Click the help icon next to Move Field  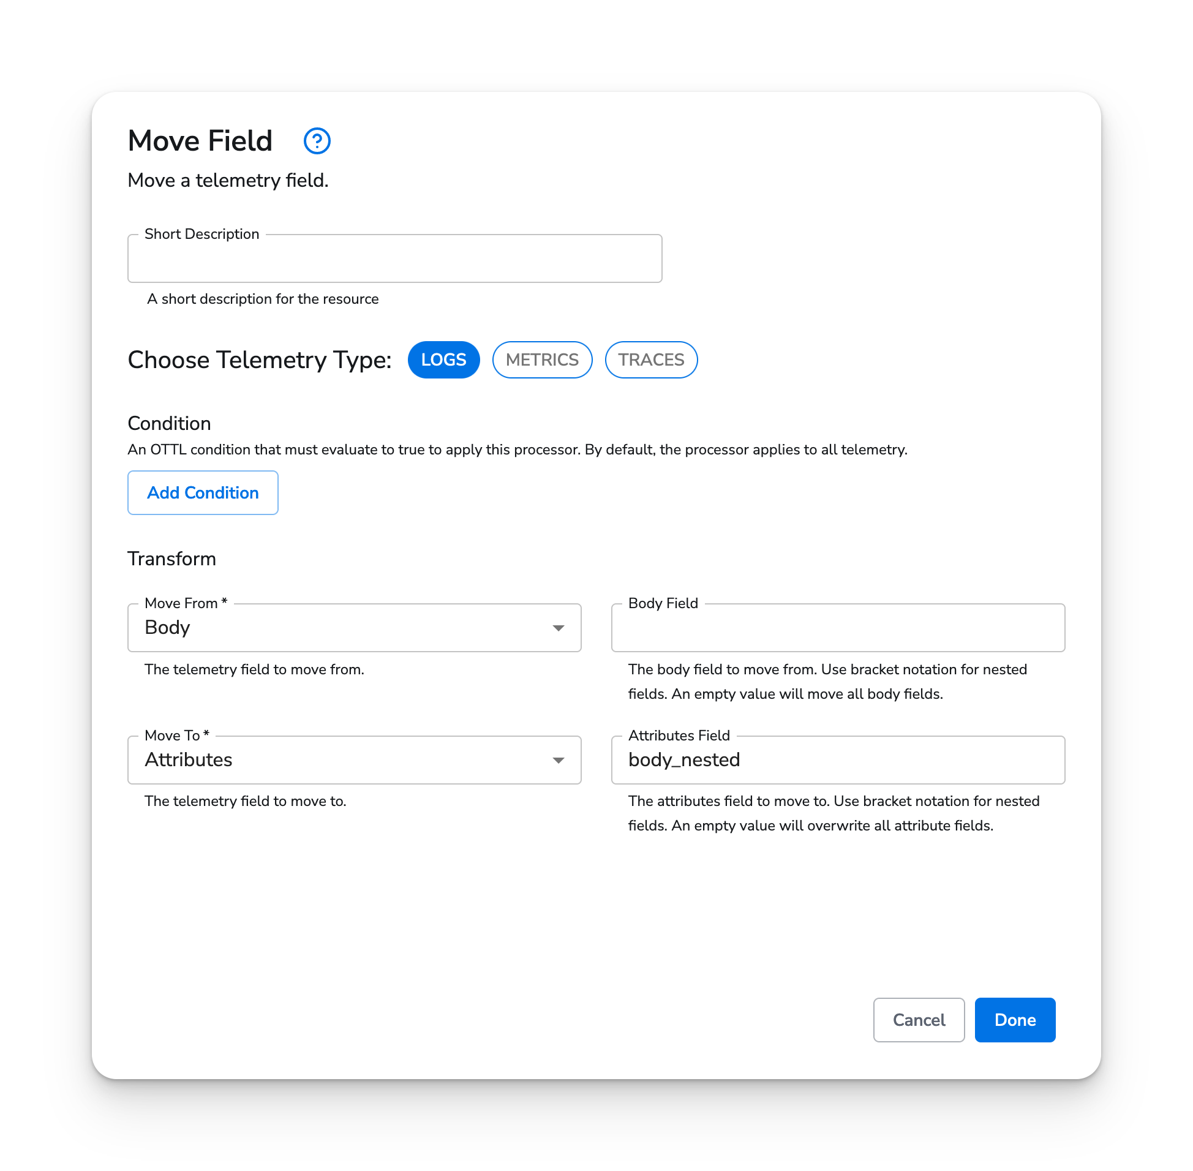click(x=317, y=140)
